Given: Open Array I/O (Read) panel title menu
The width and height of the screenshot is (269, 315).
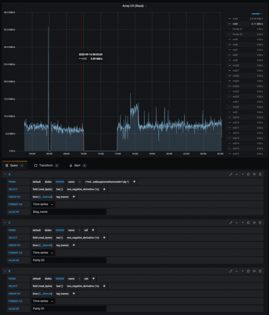Looking at the screenshot, I should point(134,6).
